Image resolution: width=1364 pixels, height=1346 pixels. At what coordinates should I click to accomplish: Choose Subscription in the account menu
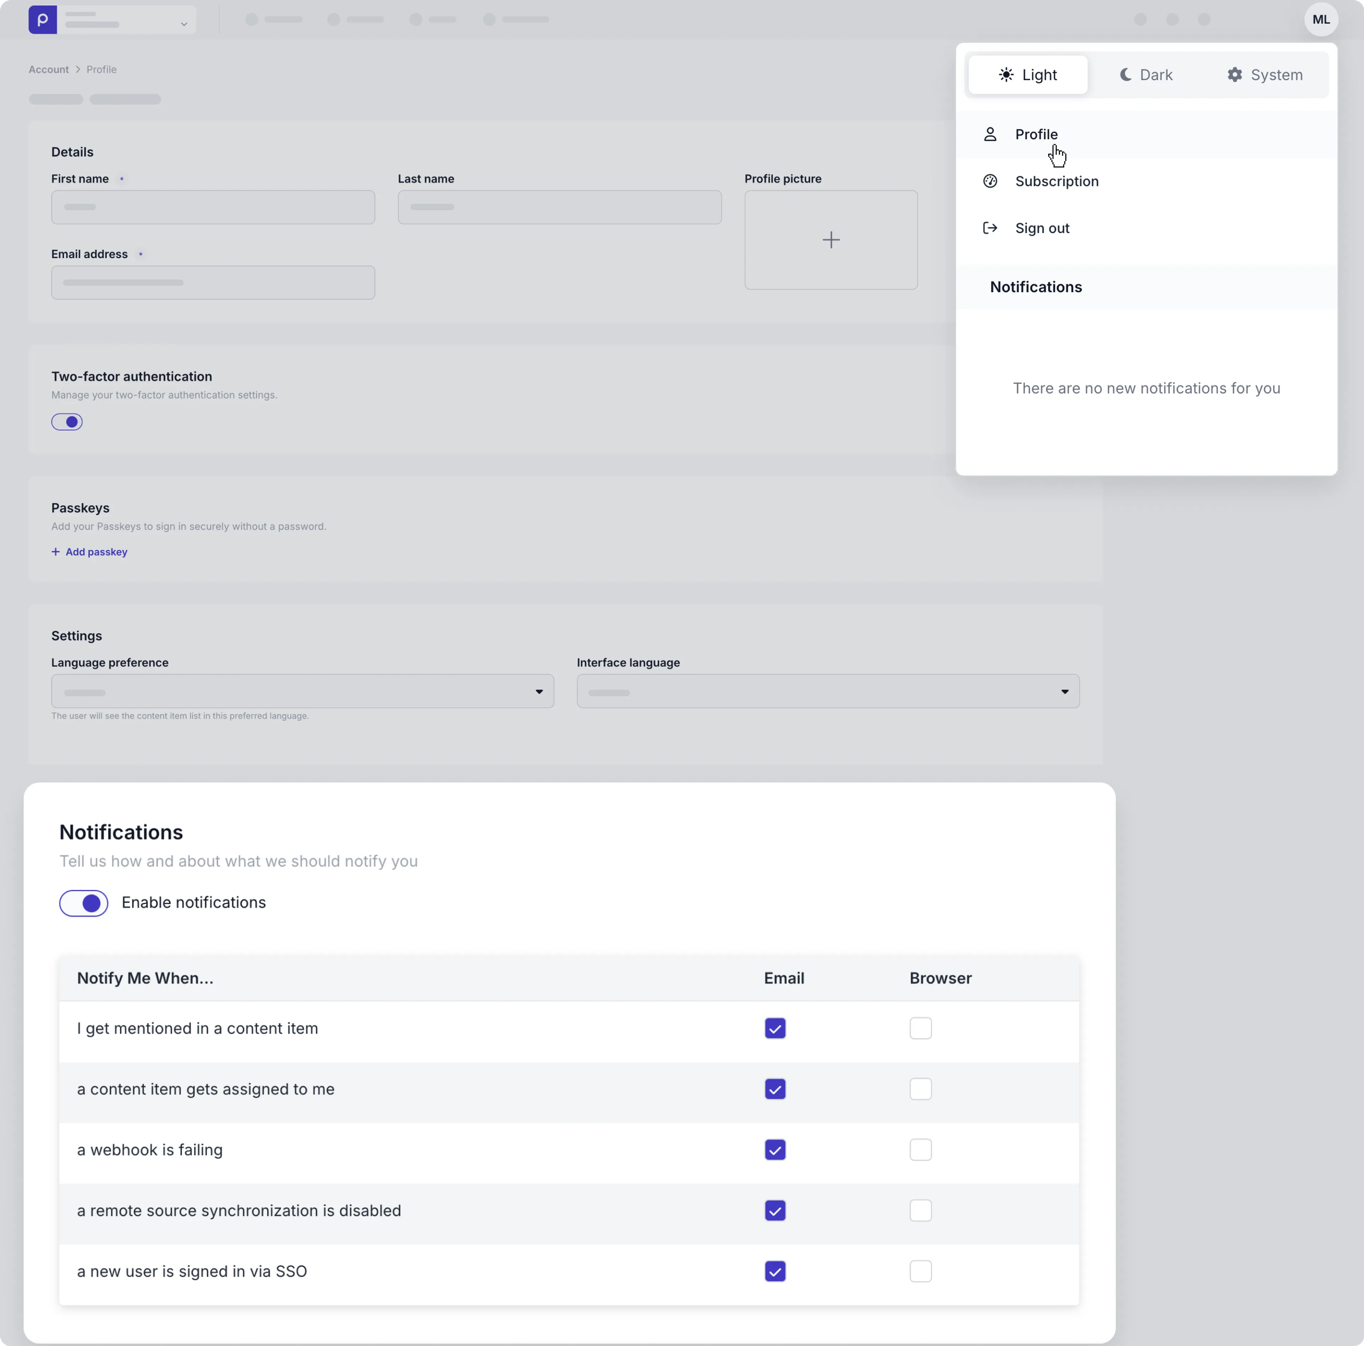coord(1056,181)
